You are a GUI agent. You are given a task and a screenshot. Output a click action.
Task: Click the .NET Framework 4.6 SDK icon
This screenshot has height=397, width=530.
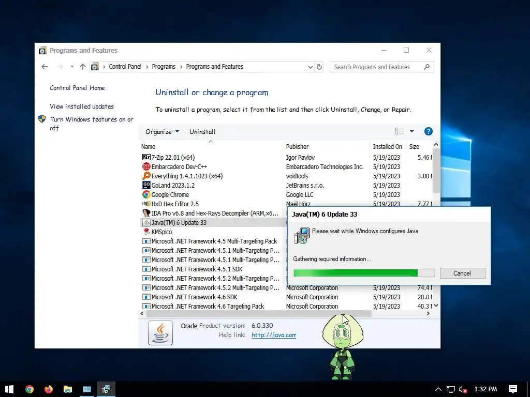pos(146,297)
